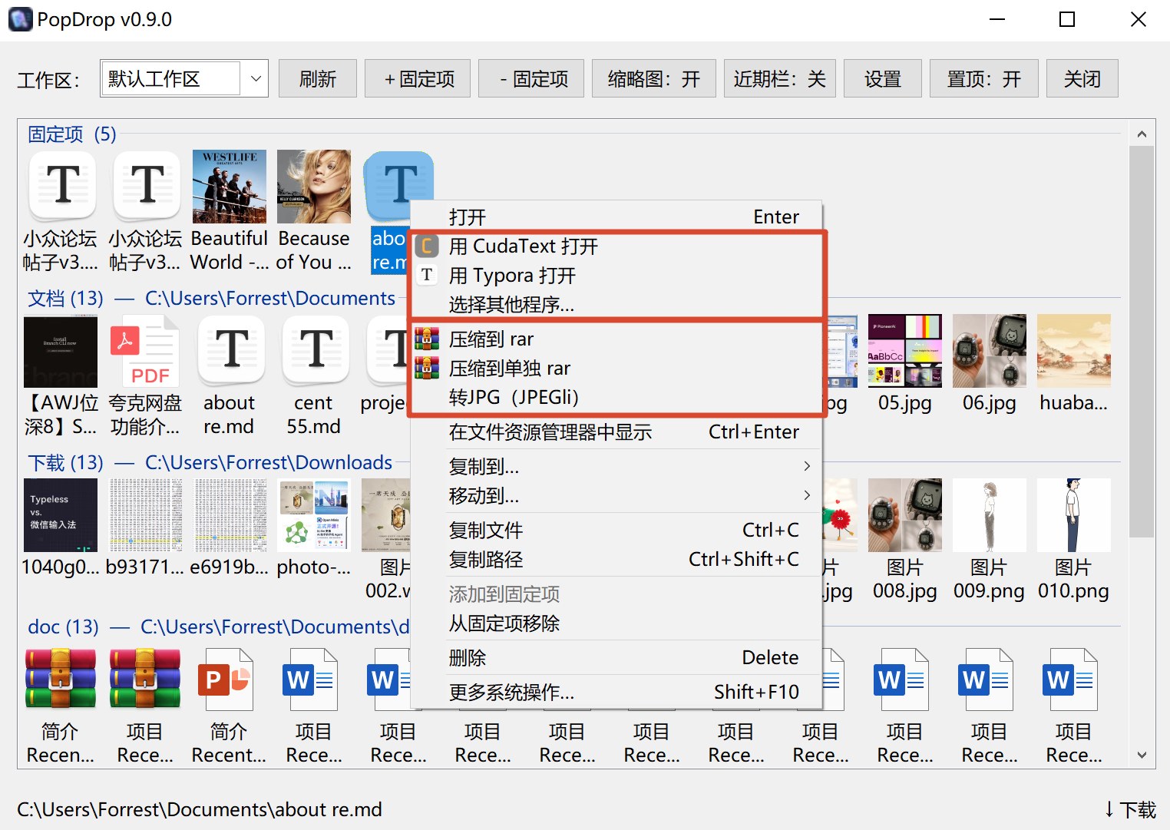The width and height of the screenshot is (1170, 830).
Task: Choose 用 Typora 打开 from the menu
Action: [x=616, y=276]
